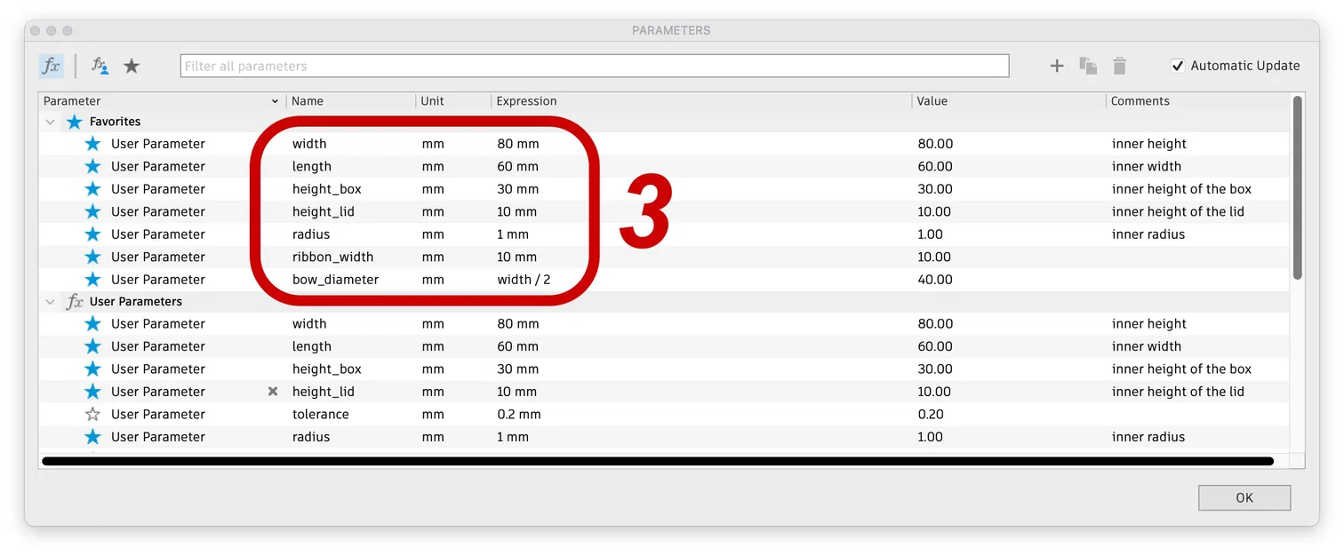Click the vertical scrollbar of the parameter table
The width and height of the screenshot is (1344, 555).
pos(1298,188)
